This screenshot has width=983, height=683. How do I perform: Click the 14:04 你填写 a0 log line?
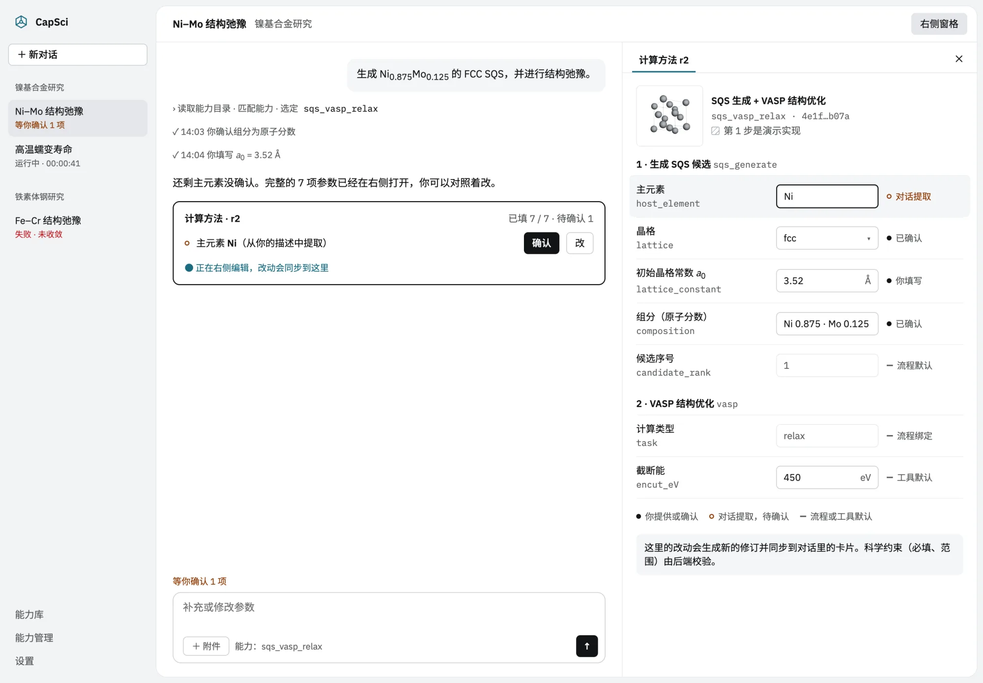227,155
